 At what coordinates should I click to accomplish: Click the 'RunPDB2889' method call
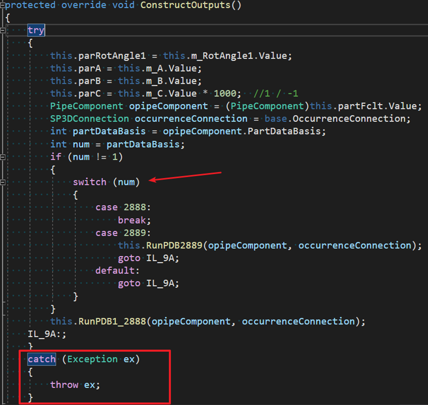(174, 245)
